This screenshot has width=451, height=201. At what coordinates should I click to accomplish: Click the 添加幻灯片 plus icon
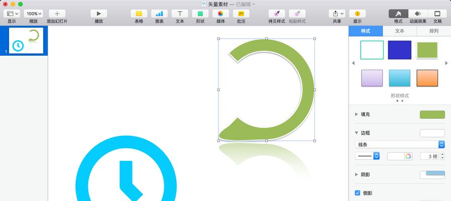pos(57,14)
